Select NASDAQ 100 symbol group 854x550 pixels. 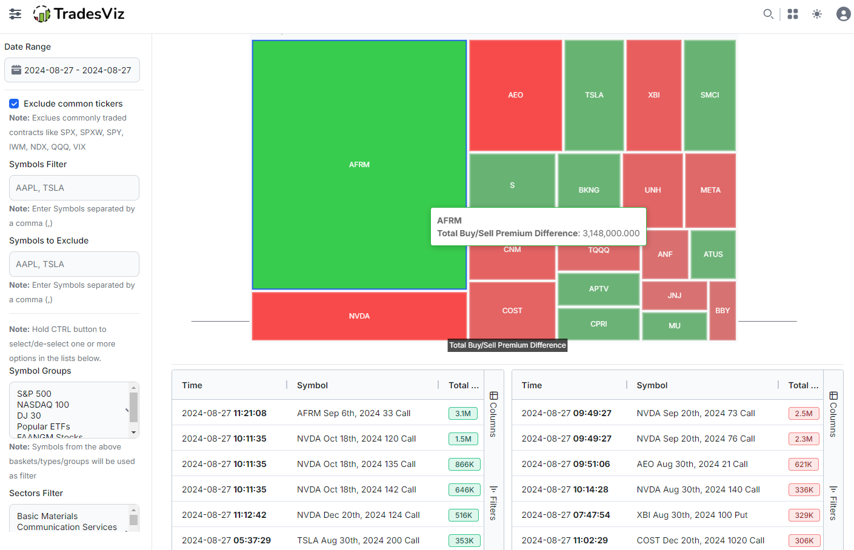pos(43,405)
